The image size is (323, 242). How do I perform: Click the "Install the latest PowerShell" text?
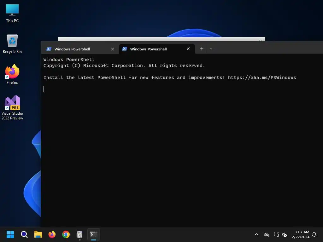(x=85, y=78)
